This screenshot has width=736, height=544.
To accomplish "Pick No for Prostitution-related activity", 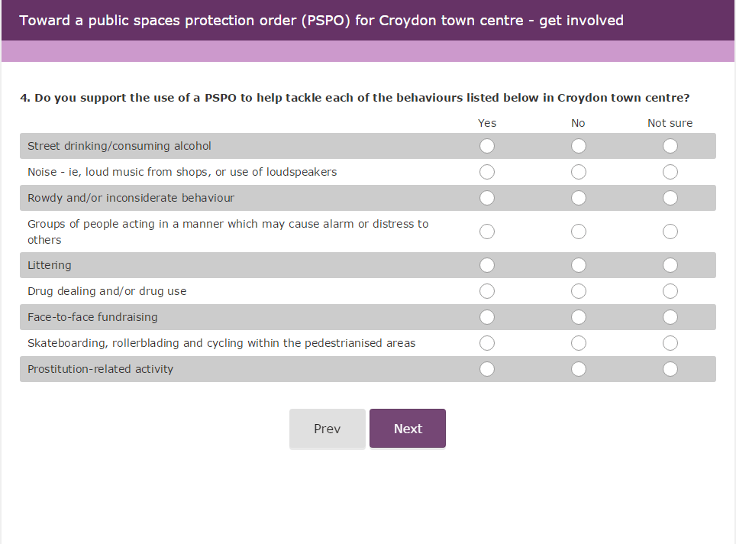I will [578, 369].
